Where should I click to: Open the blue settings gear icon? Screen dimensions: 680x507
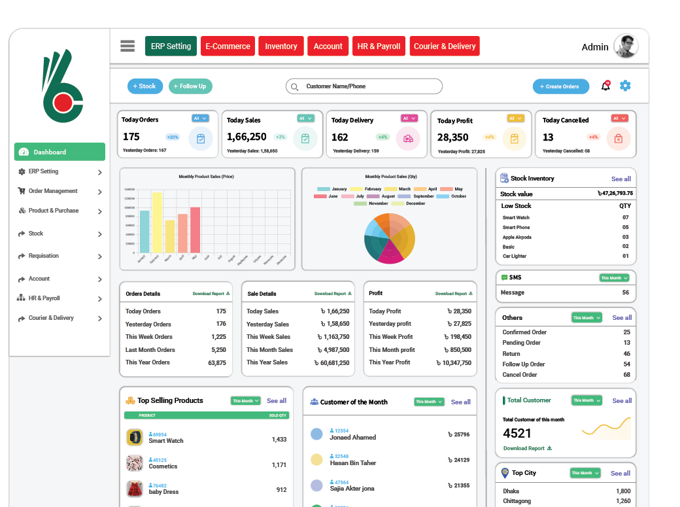click(625, 86)
